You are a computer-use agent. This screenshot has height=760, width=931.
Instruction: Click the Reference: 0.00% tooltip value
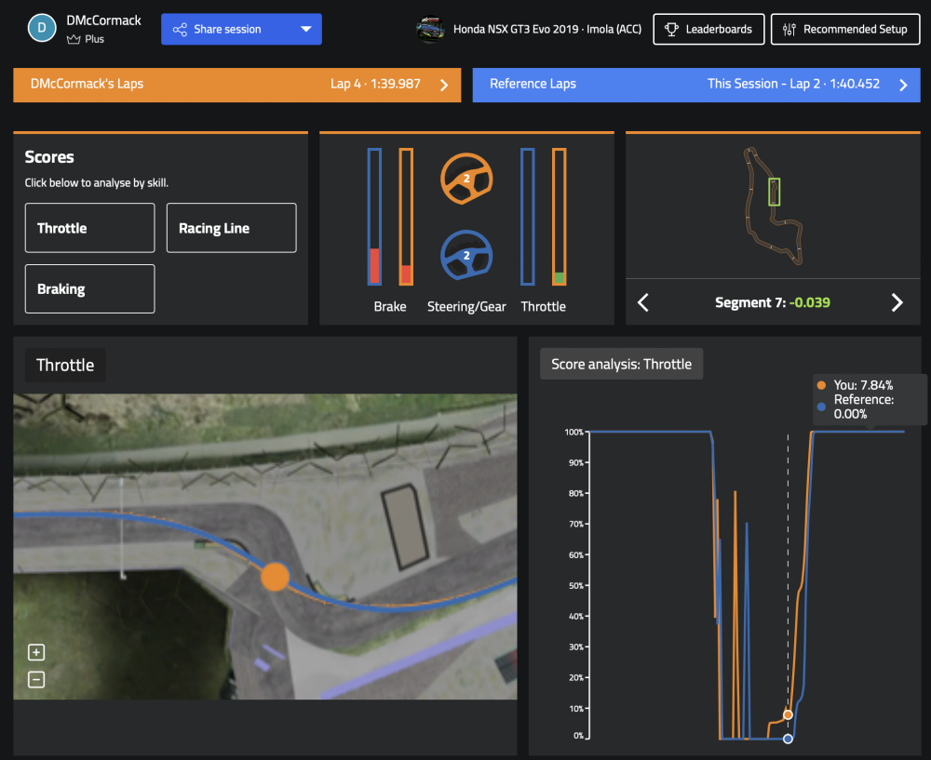[x=864, y=407]
